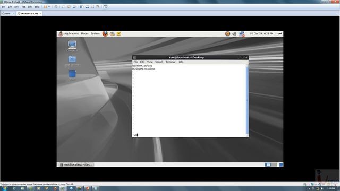Click the vi command line at terminal bottom
340x191 pixels.
(189, 135)
